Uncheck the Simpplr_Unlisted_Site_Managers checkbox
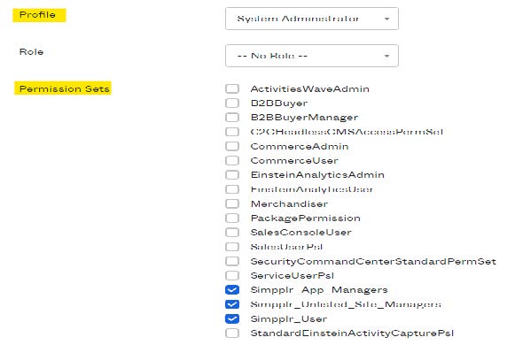515x345 pixels. [x=232, y=304]
